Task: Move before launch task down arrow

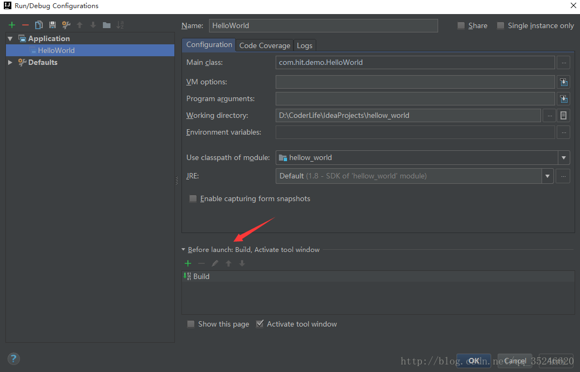Action: click(242, 263)
